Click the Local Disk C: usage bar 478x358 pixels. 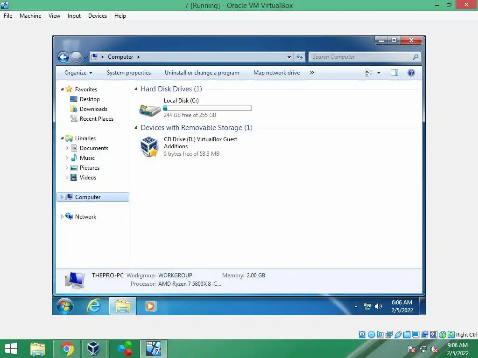pos(208,108)
